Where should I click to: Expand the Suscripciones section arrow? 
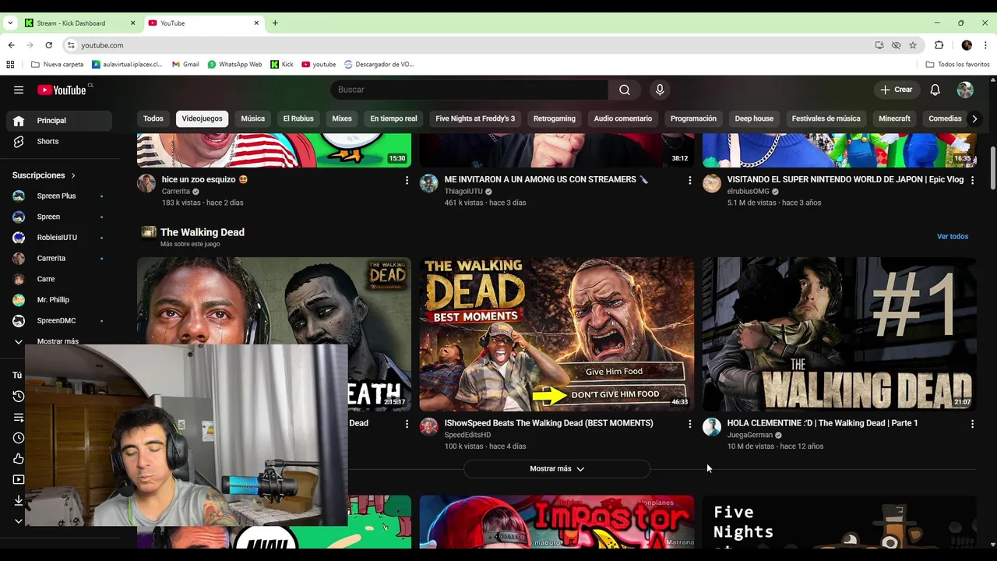point(73,175)
